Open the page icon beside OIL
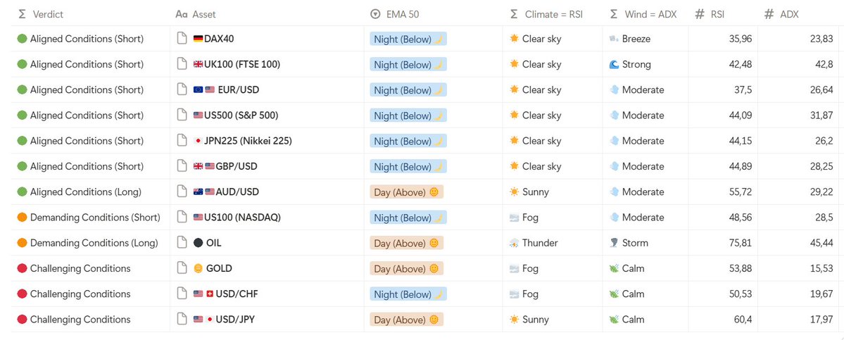Screen dimensions: 844x340 [x=182, y=243]
